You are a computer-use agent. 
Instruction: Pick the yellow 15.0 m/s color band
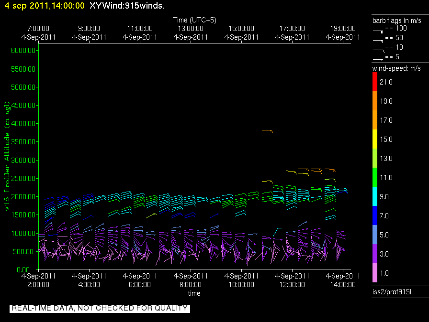(375, 139)
